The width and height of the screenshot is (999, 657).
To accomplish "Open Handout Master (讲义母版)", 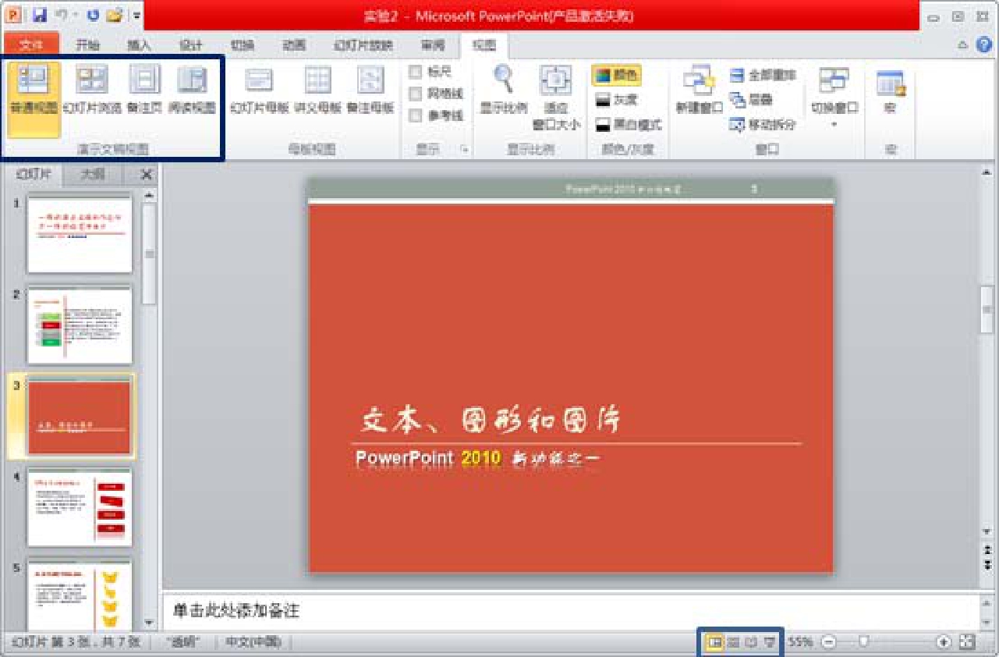I will (318, 91).
